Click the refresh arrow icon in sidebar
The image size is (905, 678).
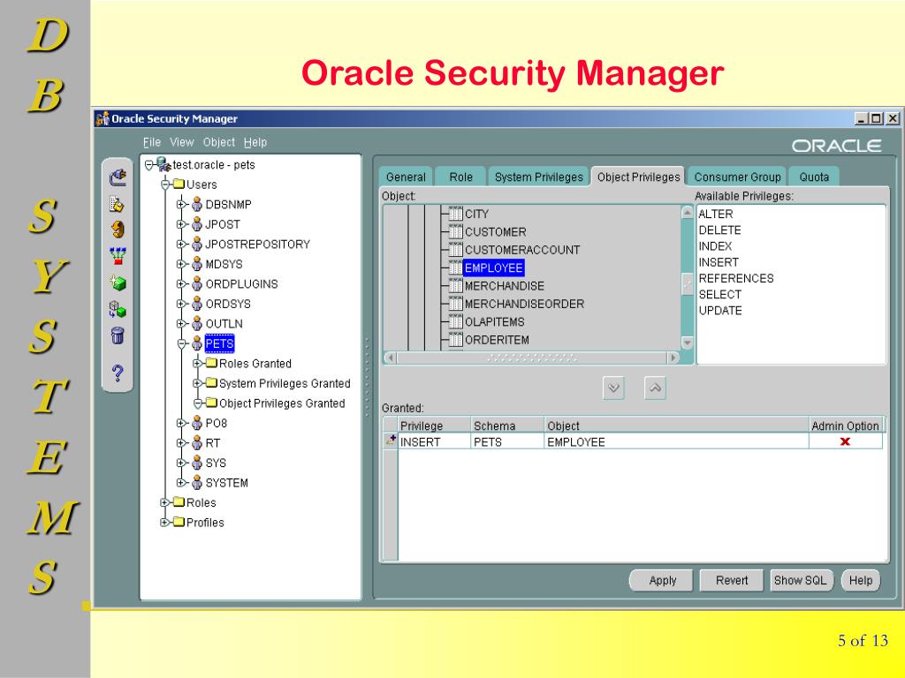(118, 230)
